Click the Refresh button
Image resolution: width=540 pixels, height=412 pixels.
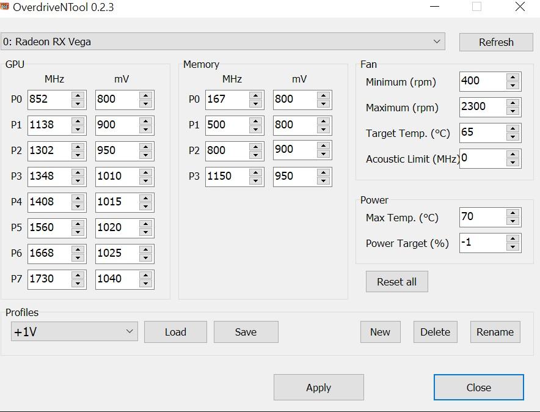tap(496, 42)
